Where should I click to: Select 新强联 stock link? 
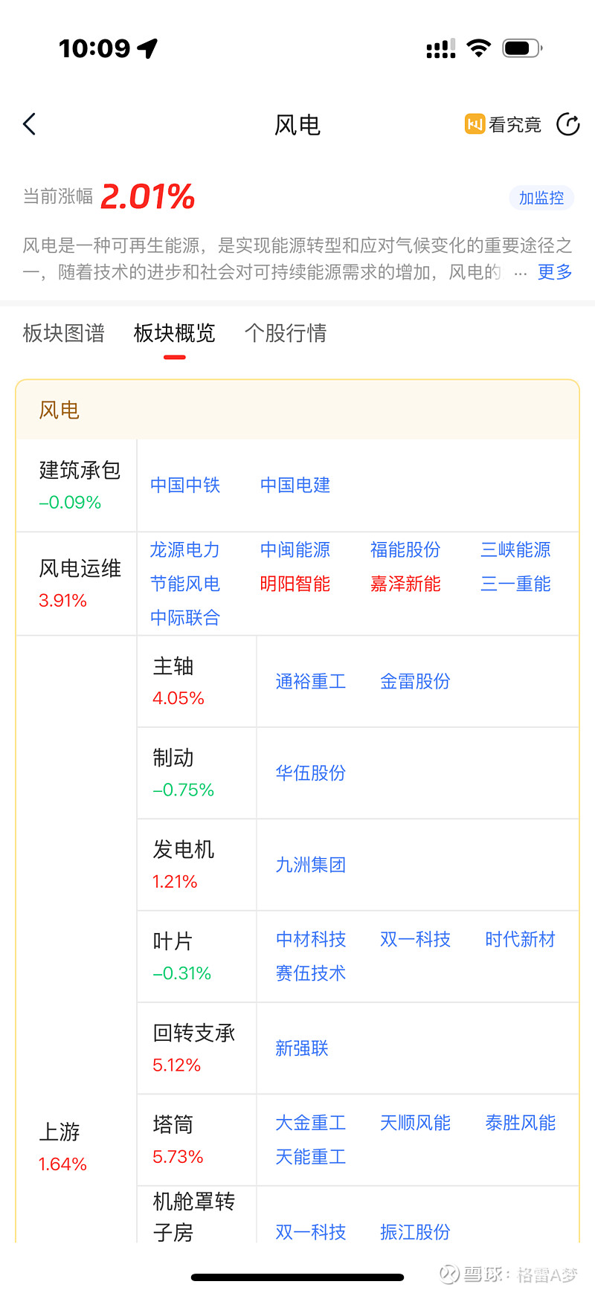(302, 1048)
